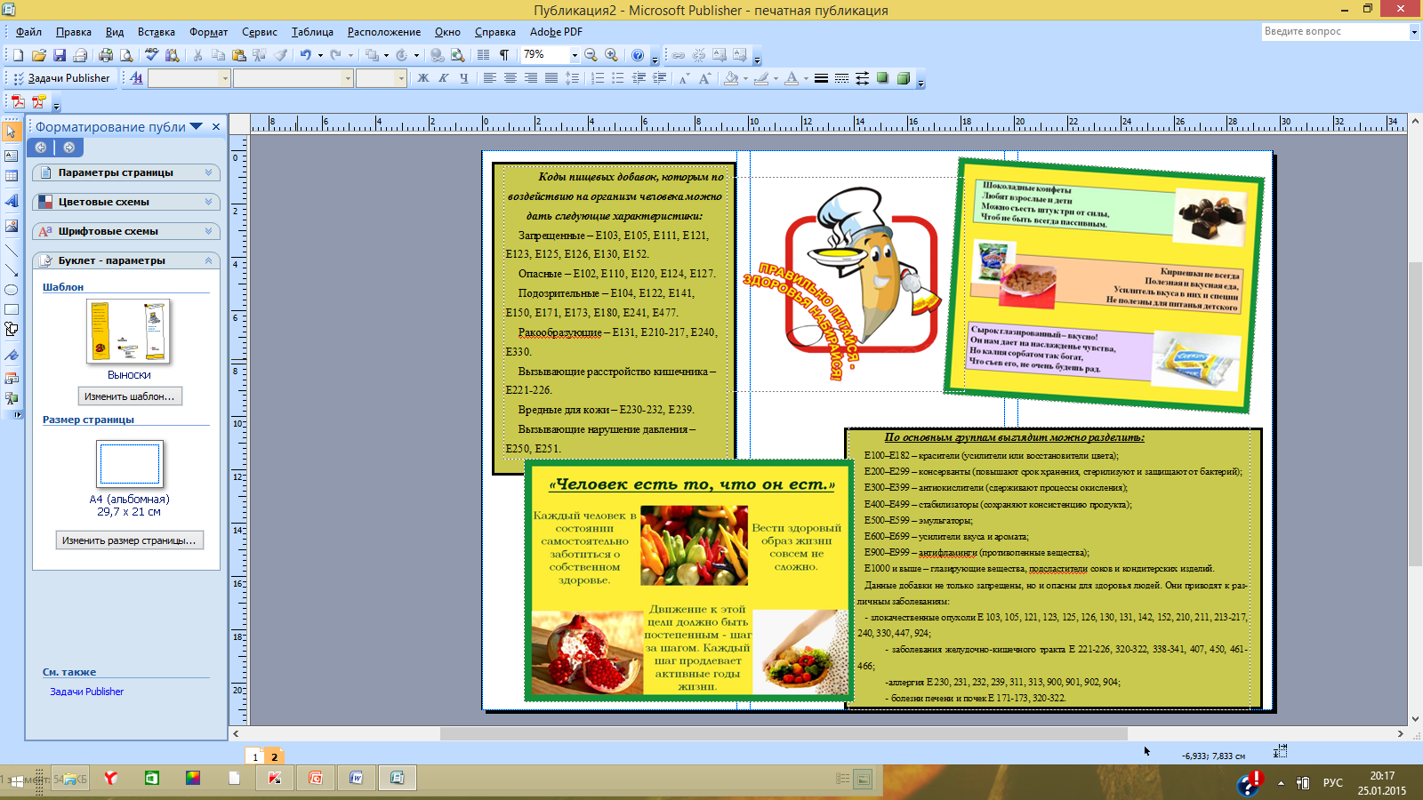Switch to page 2 tab
The height and width of the screenshot is (800, 1423).
point(274,756)
